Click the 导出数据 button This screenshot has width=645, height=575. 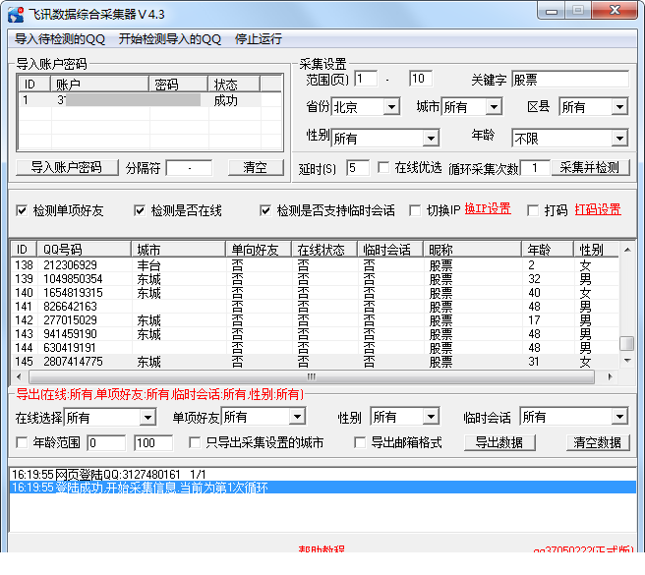click(499, 442)
